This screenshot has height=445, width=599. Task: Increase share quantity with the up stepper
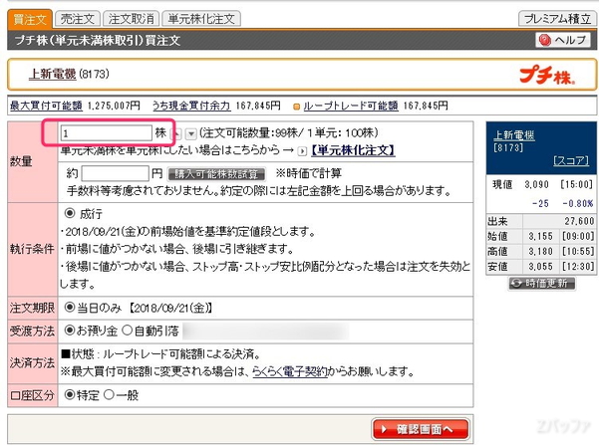(x=176, y=134)
